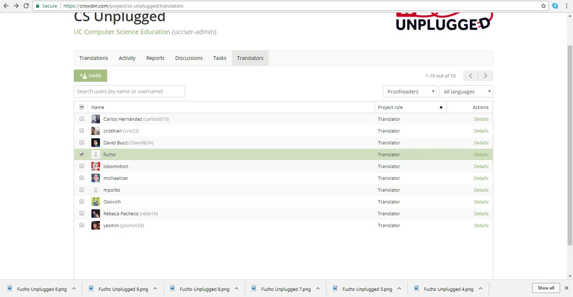This screenshot has width=573, height=297.
Task: Check the cristian row checkbox
Action: 81,131
